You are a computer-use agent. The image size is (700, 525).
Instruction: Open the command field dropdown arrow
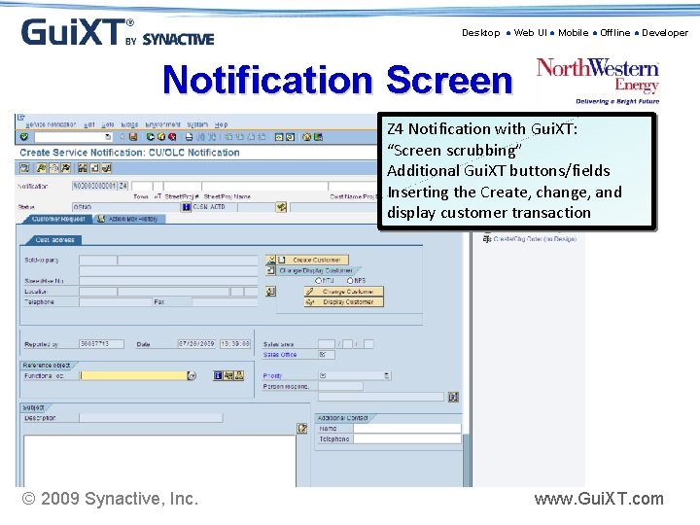click(x=108, y=137)
